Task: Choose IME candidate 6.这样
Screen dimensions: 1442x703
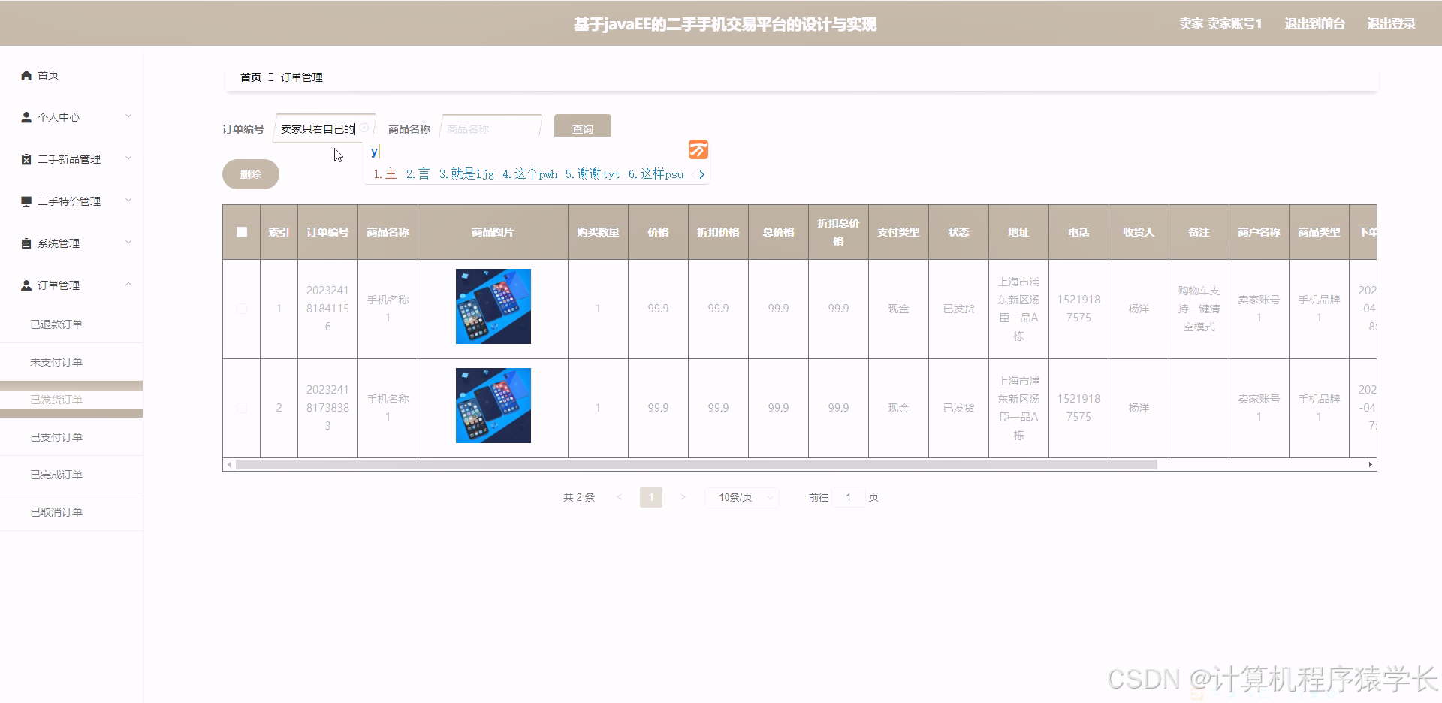Action: pos(656,174)
